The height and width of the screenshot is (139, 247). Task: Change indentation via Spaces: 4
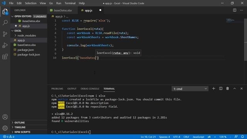(x=164, y=137)
